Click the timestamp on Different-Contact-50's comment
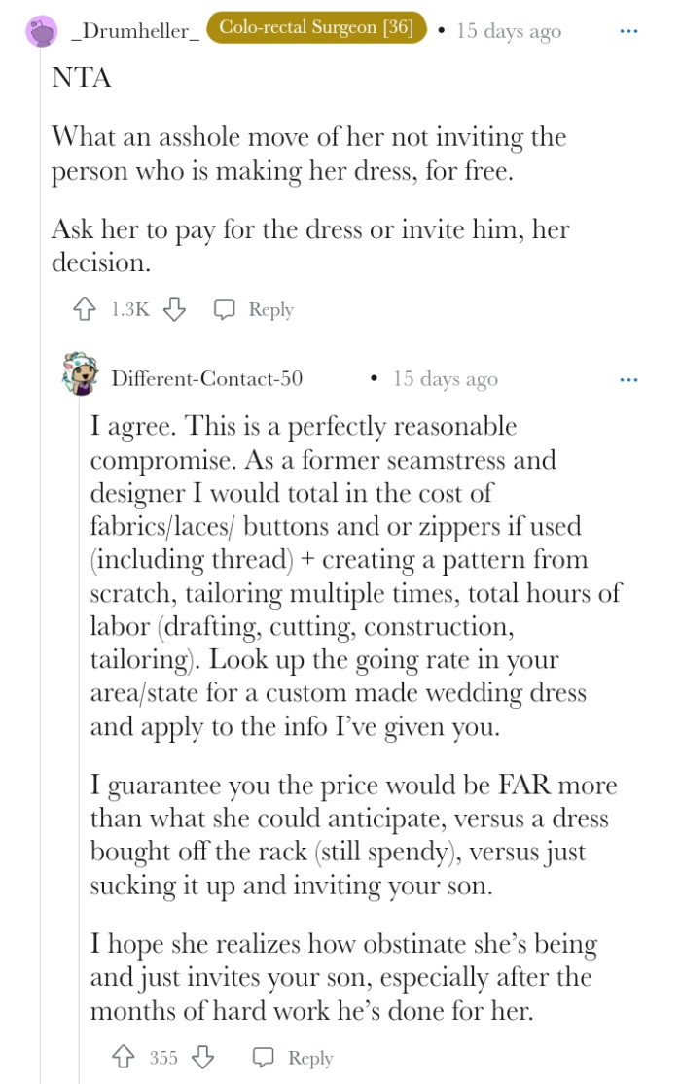The image size is (681, 1084). (445, 379)
